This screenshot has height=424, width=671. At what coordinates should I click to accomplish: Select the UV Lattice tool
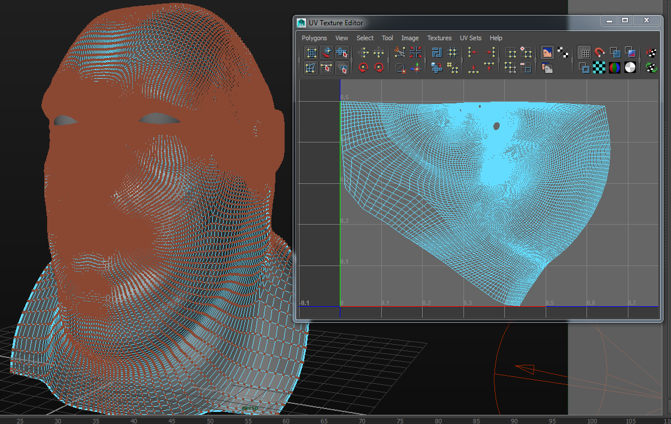tap(311, 53)
